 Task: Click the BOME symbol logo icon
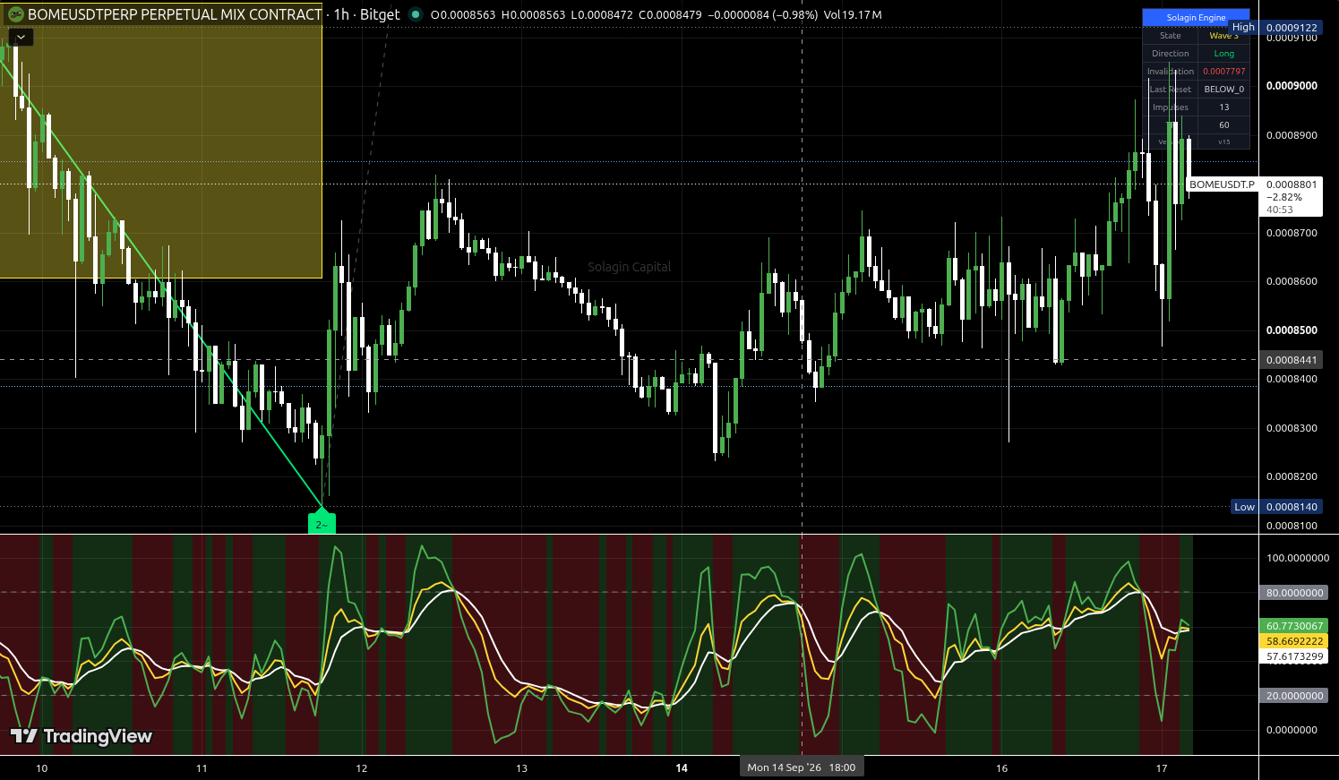coord(15,14)
